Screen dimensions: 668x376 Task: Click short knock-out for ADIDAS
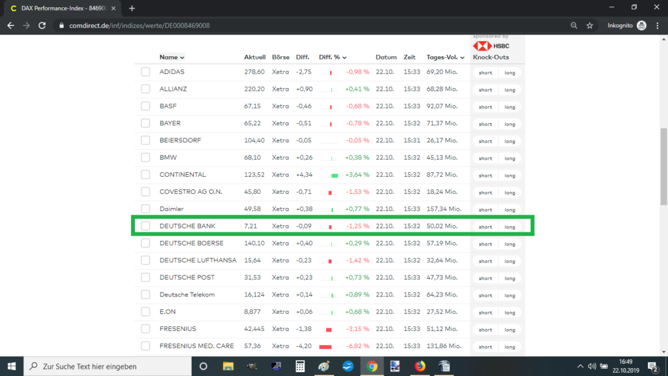[x=485, y=73]
